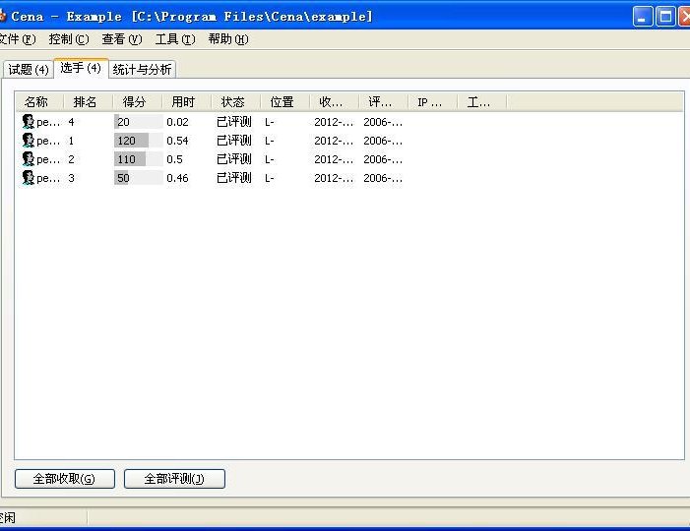This screenshot has height=531, width=690.
Task: Click contestant icon in row ranked 4
Action: [29, 122]
